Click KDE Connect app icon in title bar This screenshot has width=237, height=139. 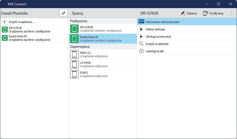pos(4,4)
